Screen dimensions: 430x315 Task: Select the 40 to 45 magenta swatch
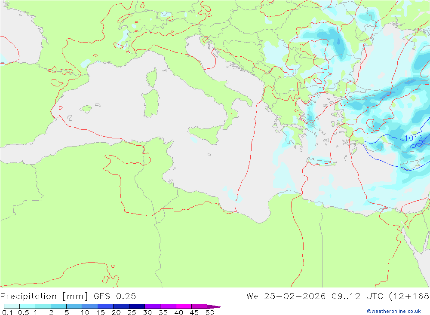coord(184,306)
